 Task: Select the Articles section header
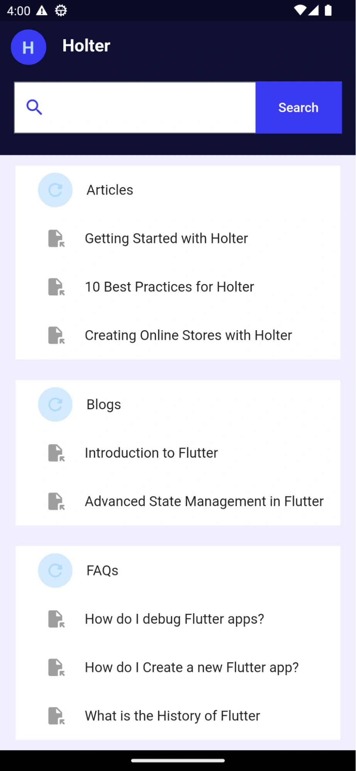point(110,190)
